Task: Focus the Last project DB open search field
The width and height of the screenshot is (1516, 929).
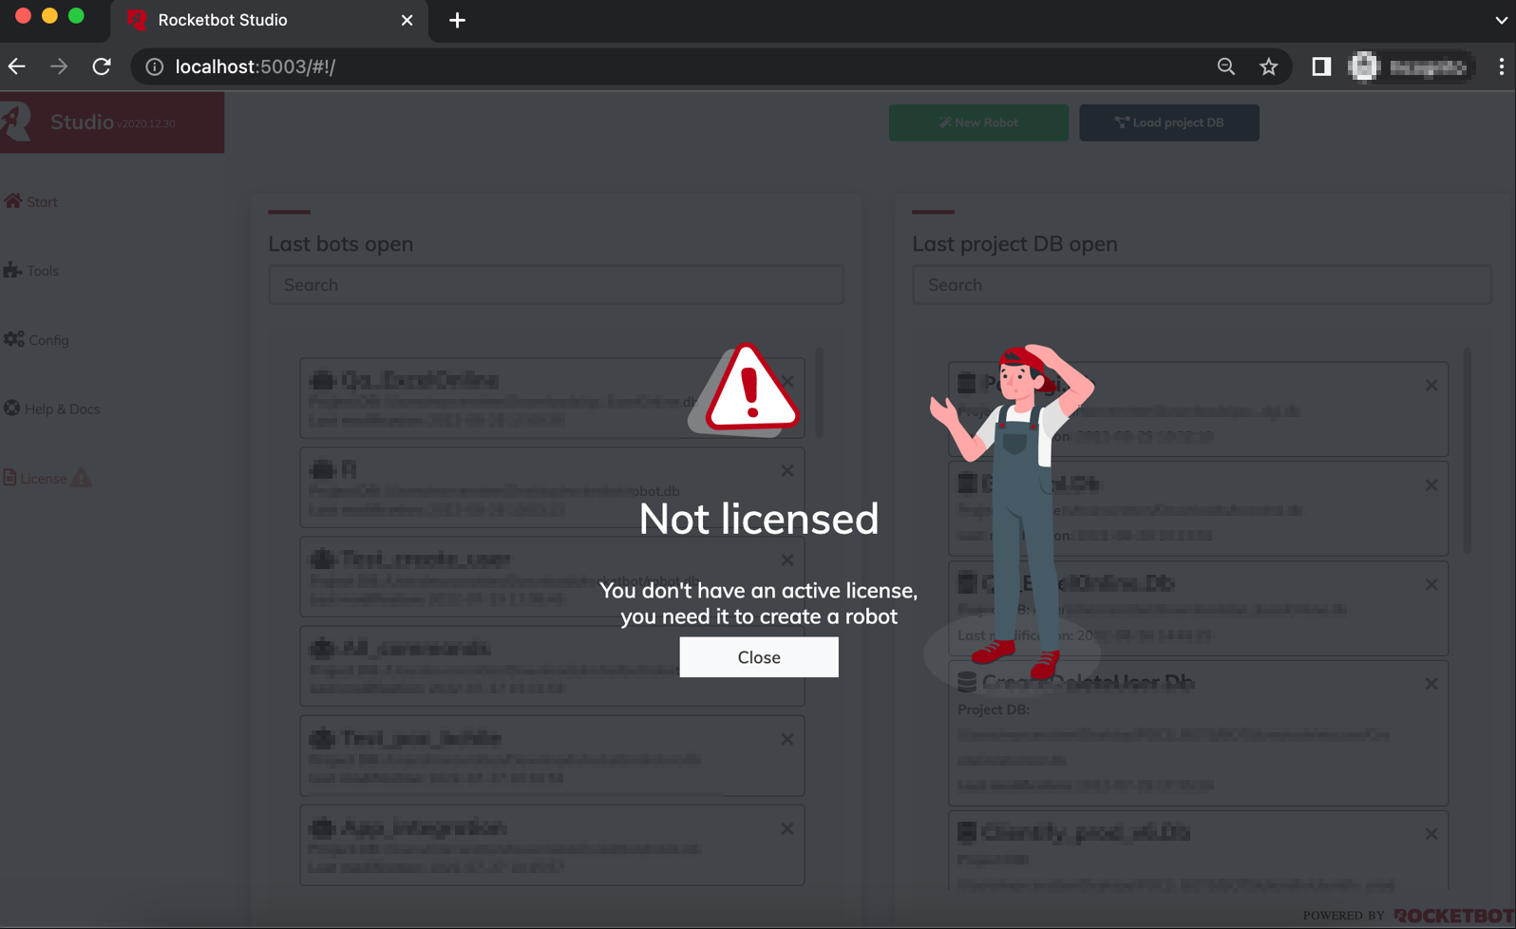Action: [1202, 285]
